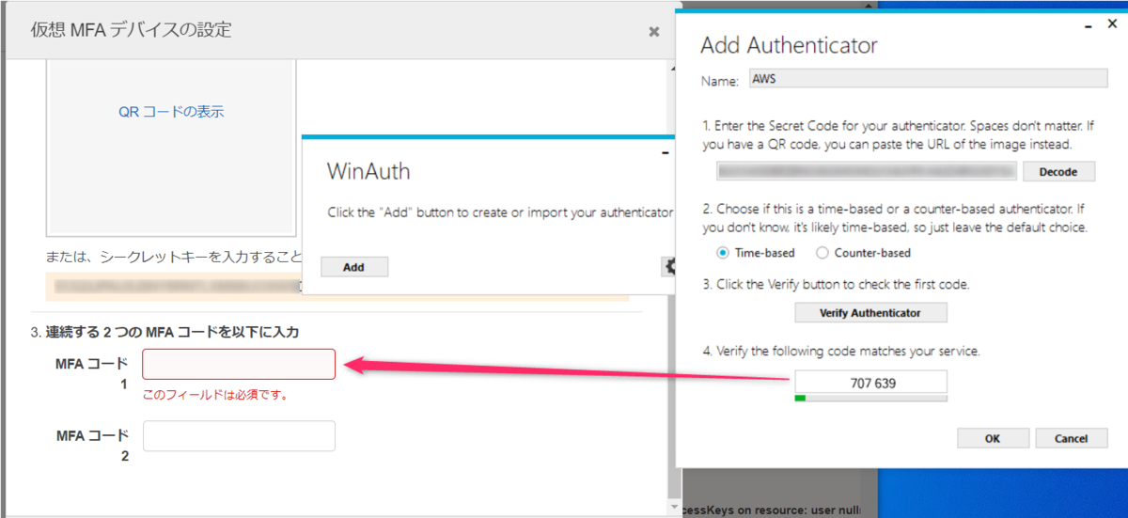The image size is (1128, 518).
Task: Click the Decode button
Action: (1058, 172)
